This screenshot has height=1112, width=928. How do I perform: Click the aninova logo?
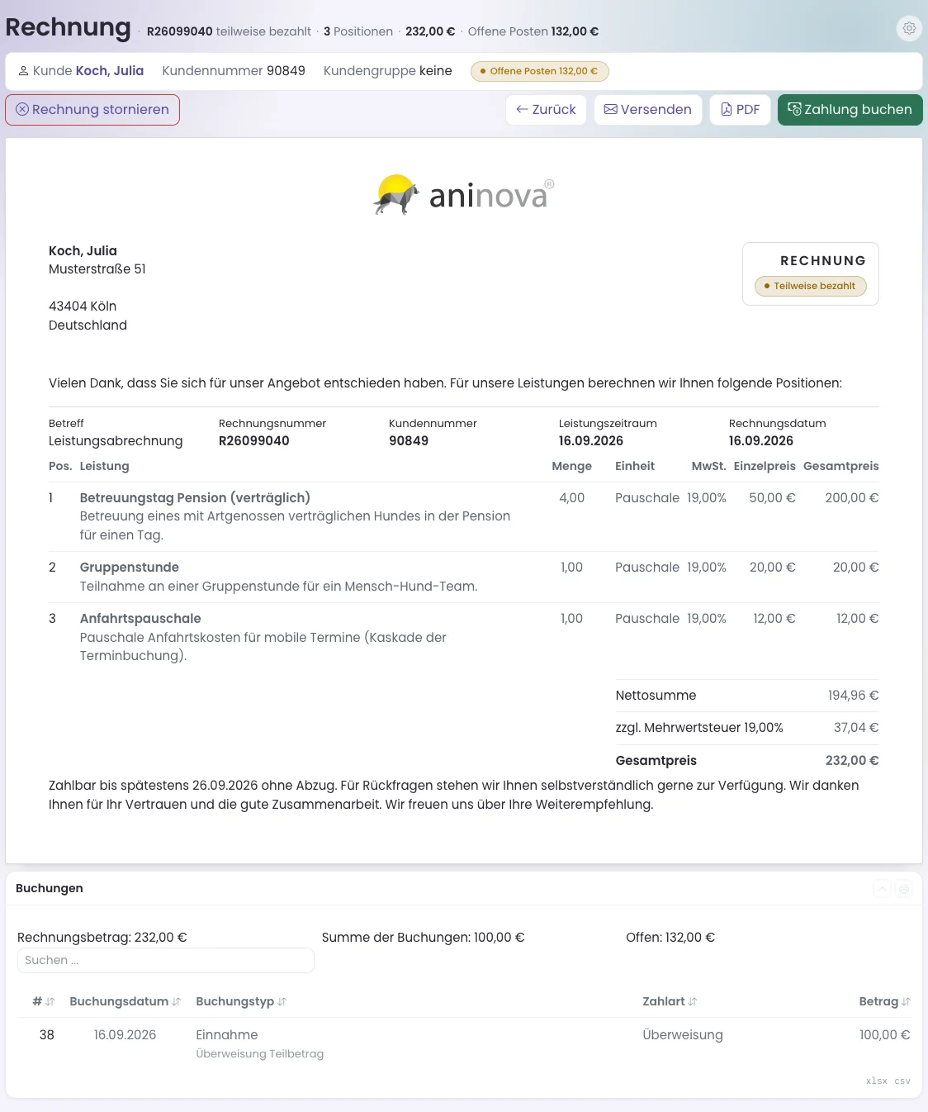point(464,195)
